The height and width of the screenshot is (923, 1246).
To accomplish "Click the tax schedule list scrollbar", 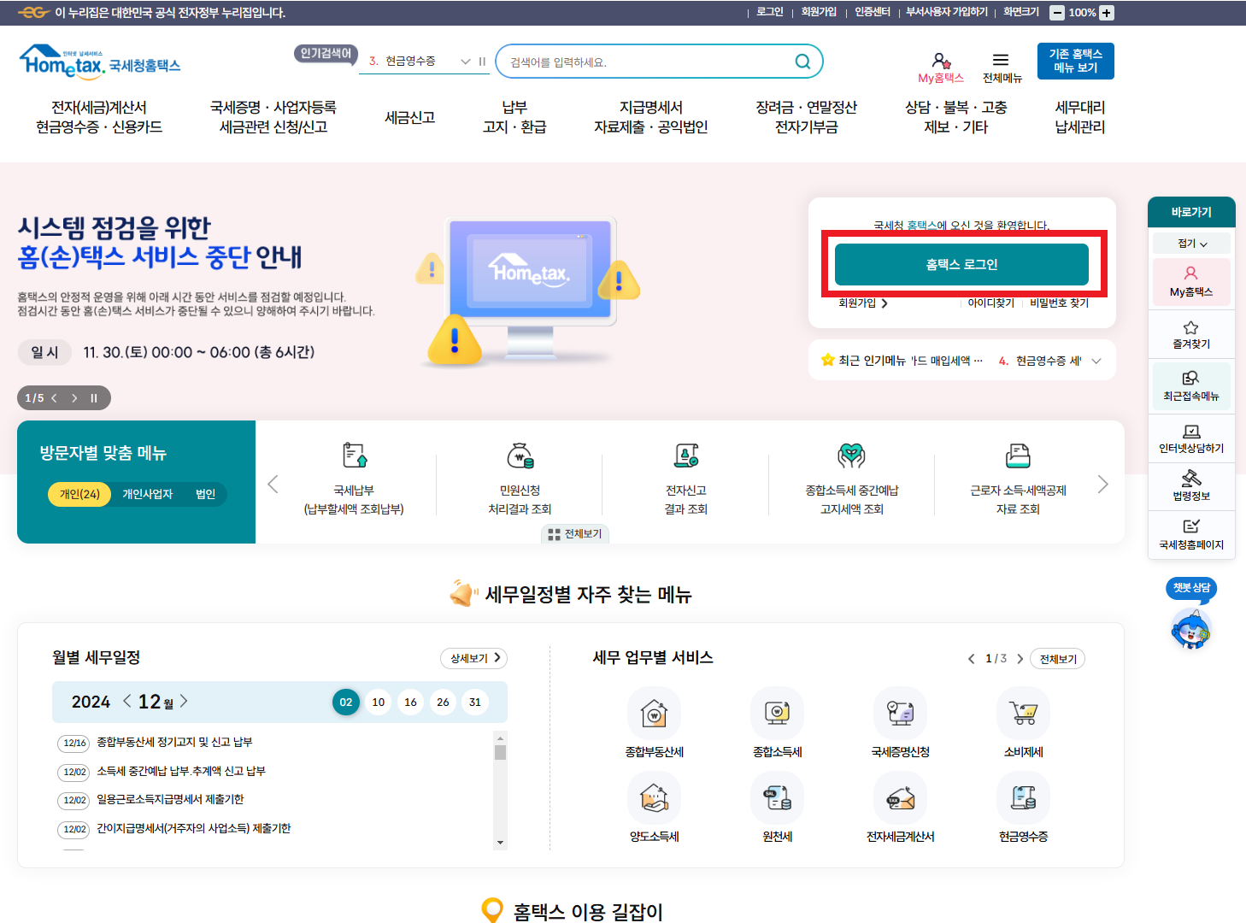I will click(501, 790).
